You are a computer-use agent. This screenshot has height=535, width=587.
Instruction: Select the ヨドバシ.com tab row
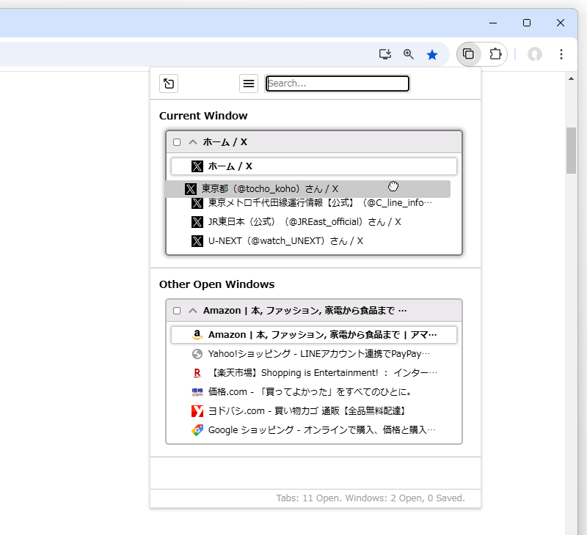[x=314, y=411]
